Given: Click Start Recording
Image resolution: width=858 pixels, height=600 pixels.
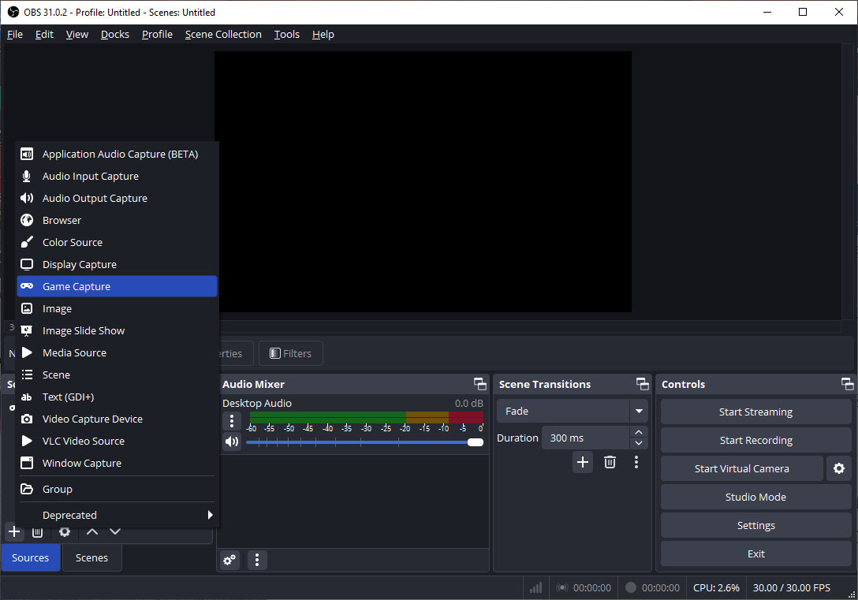Looking at the screenshot, I should 755,440.
